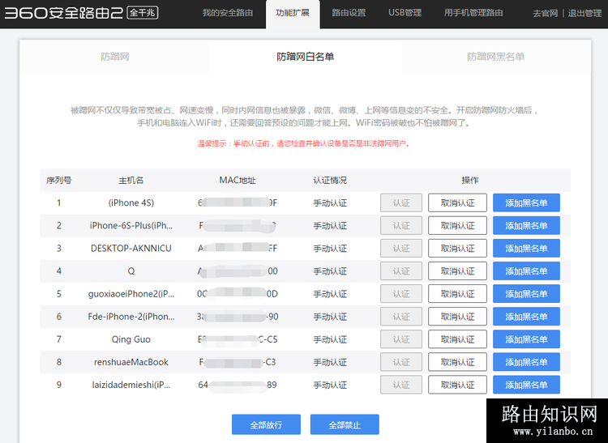Cancel authentication for renshuaeMacBook
The image size is (608, 443).
[457, 362]
